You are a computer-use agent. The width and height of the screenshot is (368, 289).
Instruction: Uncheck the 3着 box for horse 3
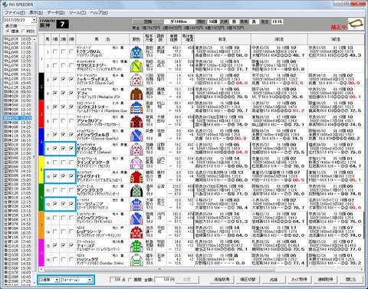pos(71,80)
